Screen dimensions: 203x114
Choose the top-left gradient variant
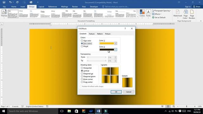coord(106,71)
